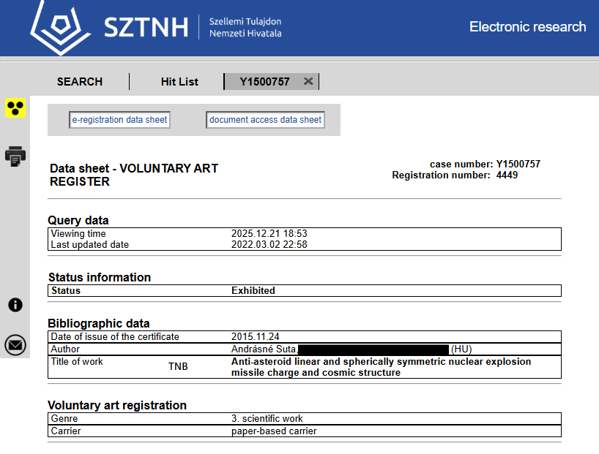
Task: Open the document access data sheet
Action: (265, 120)
